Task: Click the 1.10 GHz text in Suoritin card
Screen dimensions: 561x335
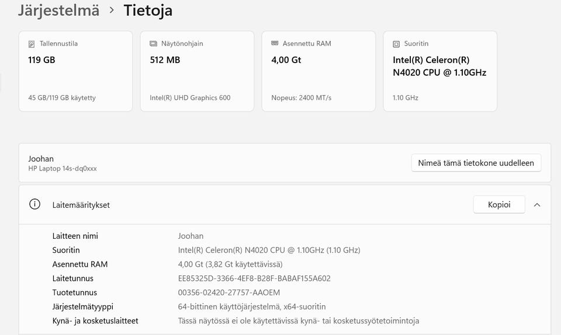Action: click(406, 97)
